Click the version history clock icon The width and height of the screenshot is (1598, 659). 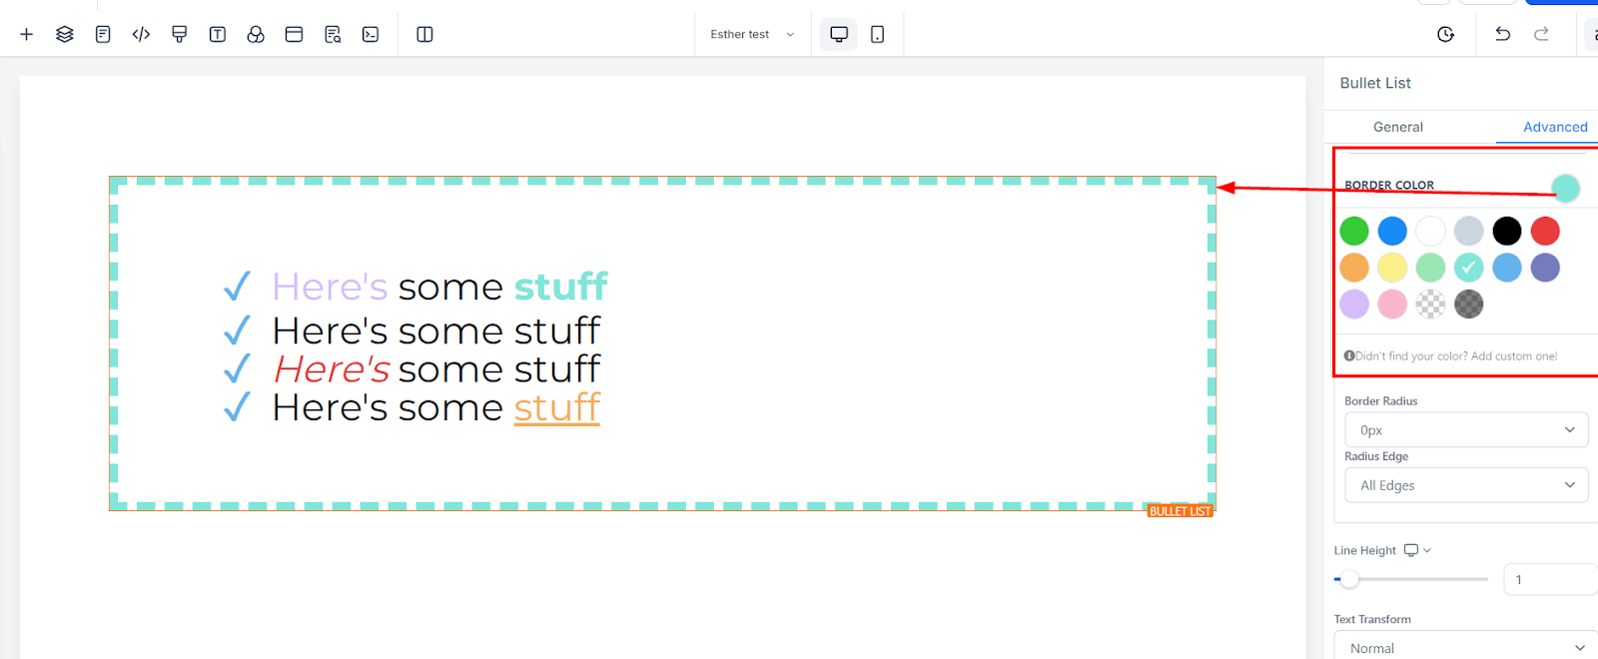1445,34
